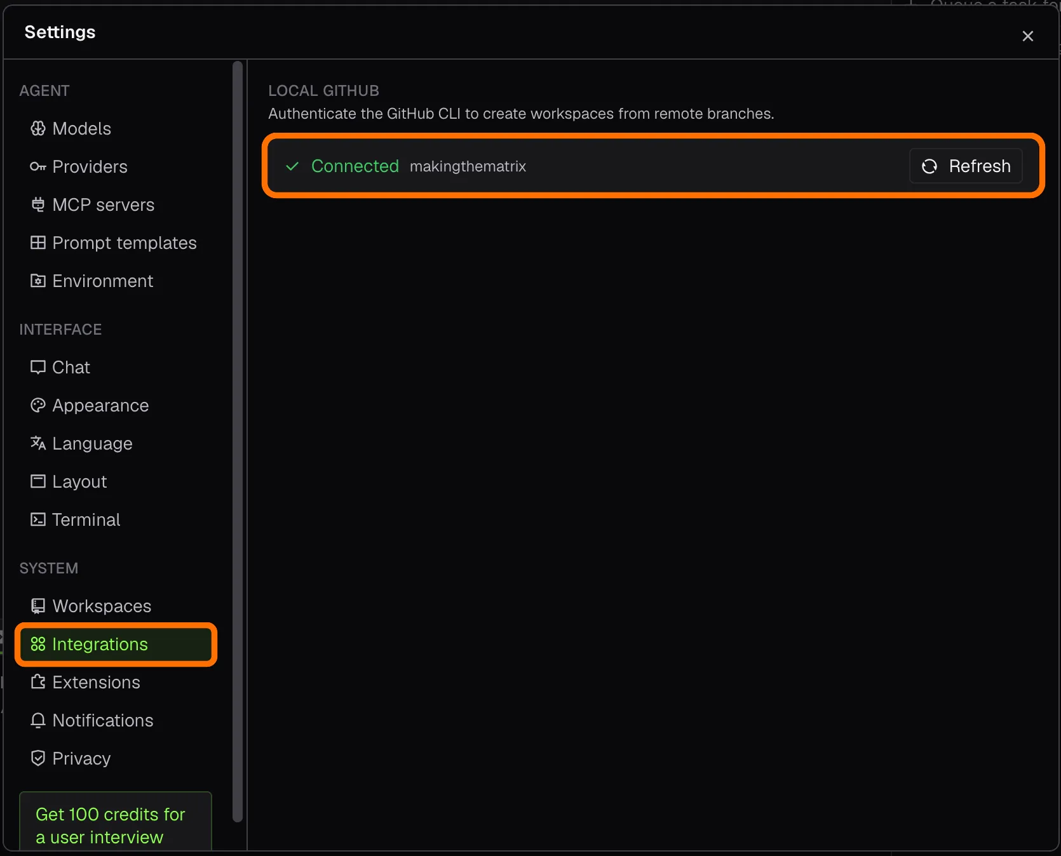Screen dimensions: 1061x856
Task: Click the Authenticate the GitHub CLI description
Action: click(x=521, y=114)
